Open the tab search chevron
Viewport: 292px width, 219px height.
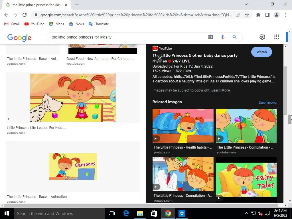[x=246, y=4]
